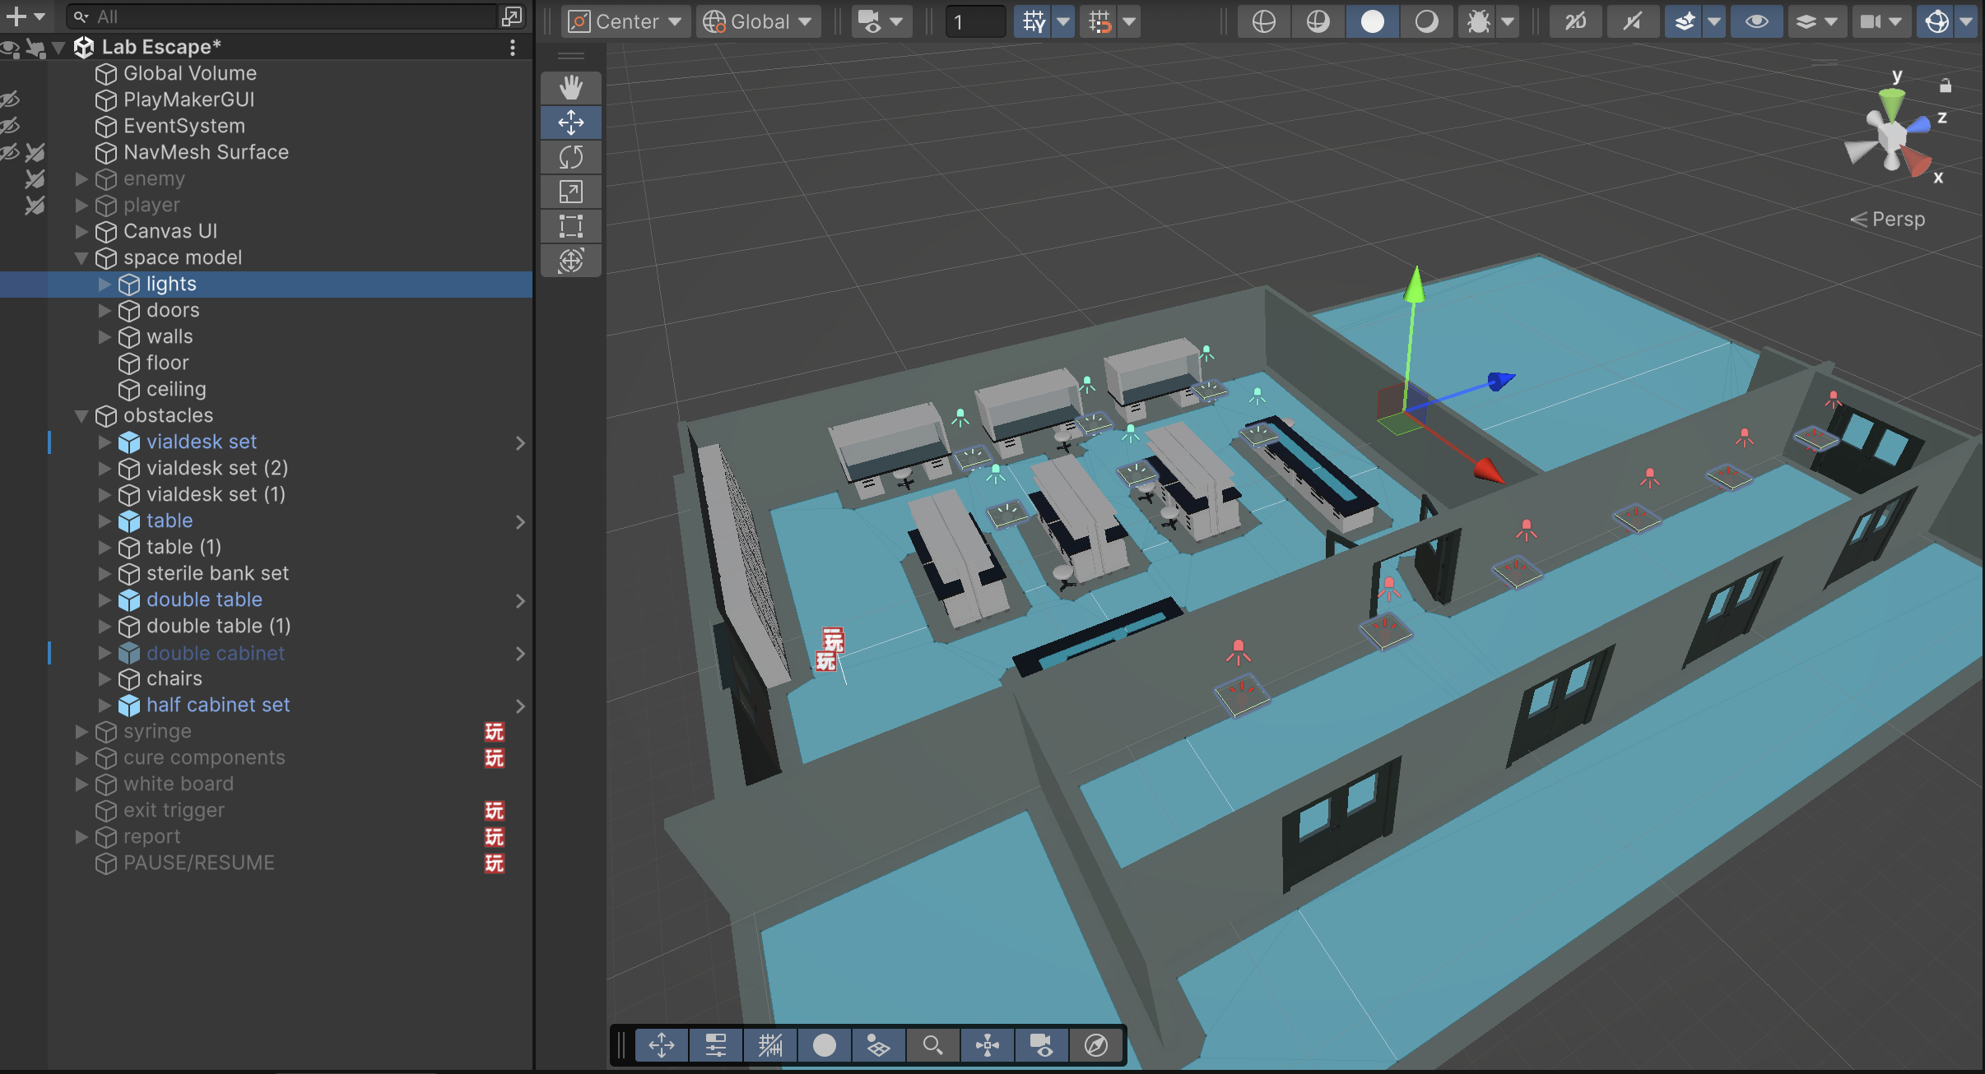Click the half cabinet set prefab
This screenshot has width=1985, height=1074.
[217, 705]
